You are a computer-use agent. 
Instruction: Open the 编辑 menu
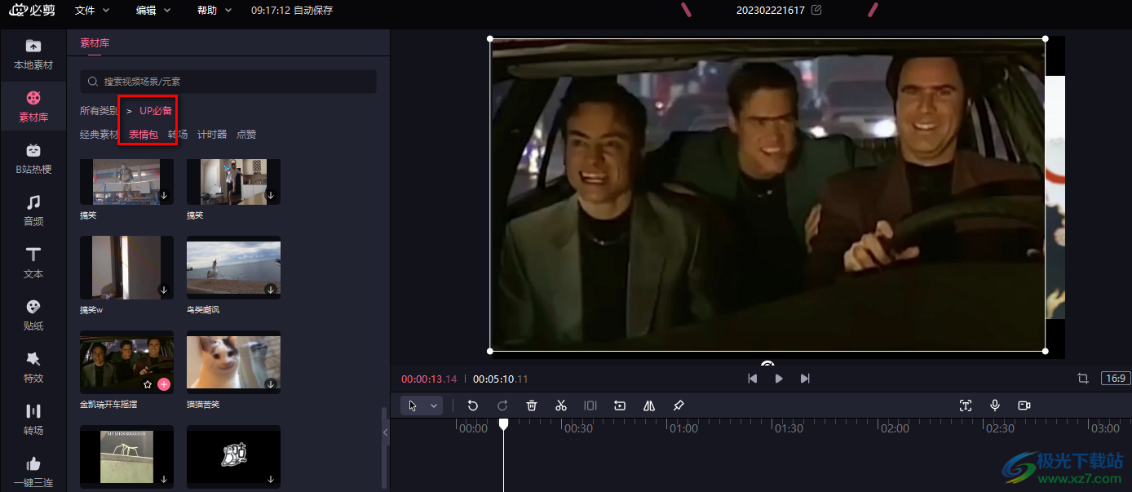pos(153,11)
